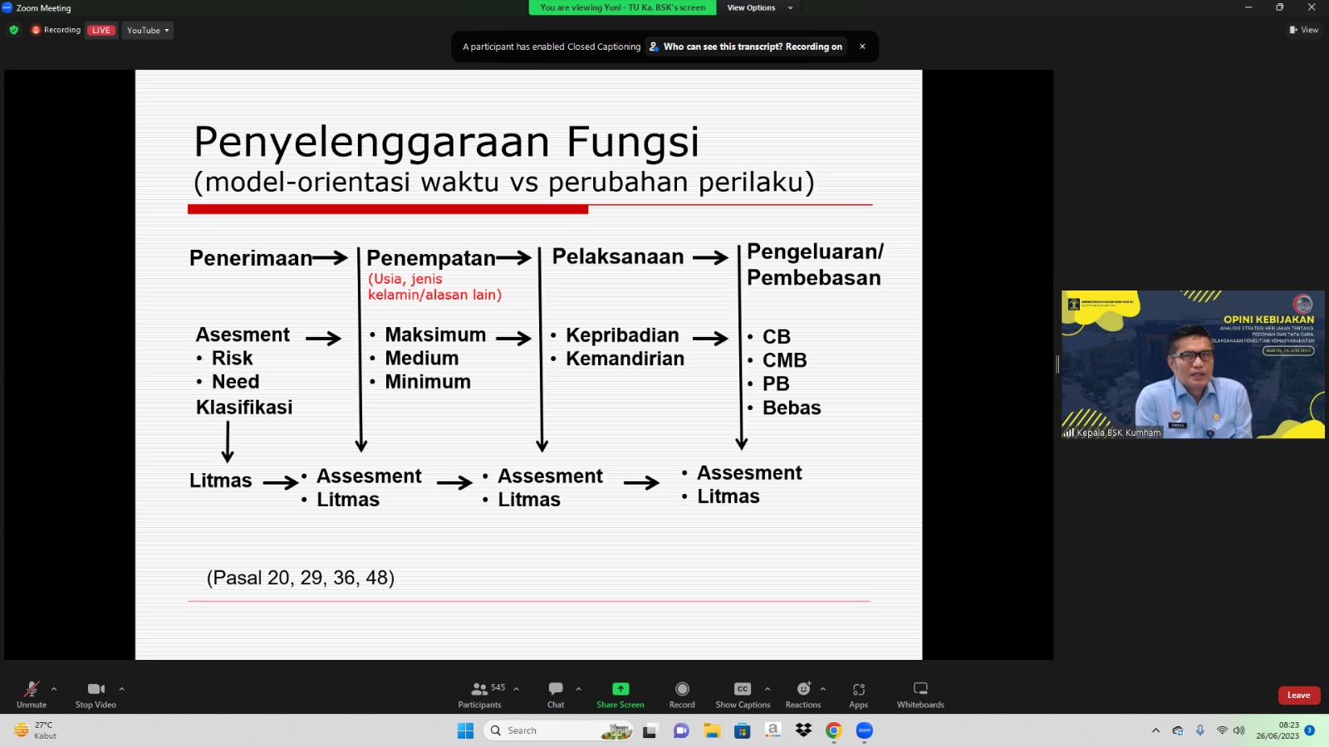Open the Reactions menu icon
Screen dimensions: 1329x747
coord(803,689)
